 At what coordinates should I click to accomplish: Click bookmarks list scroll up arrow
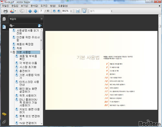click(x=41, y=30)
